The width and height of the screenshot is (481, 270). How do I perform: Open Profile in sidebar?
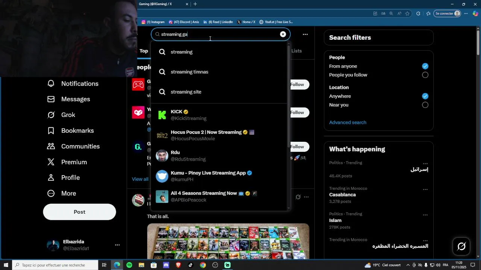64,177
